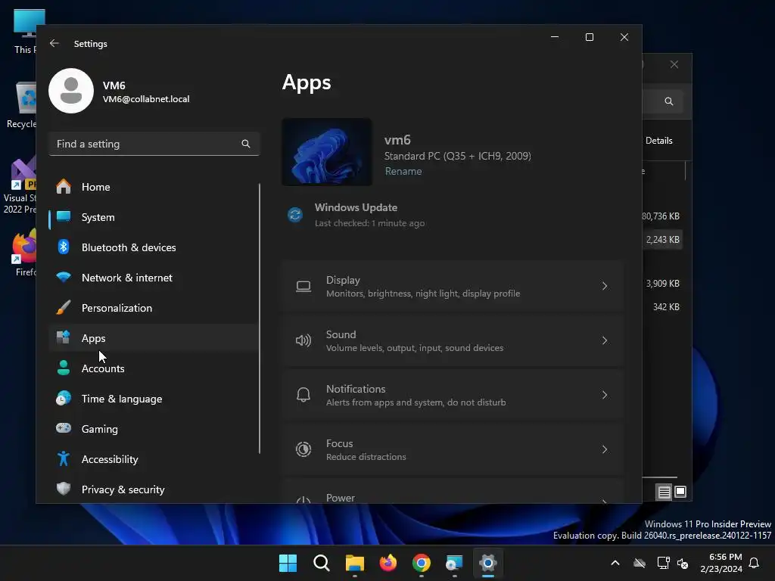Click the Rename link under vm6
Image resolution: width=775 pixels, height=581 pixels.
pyautogui.click(x=403, y=172)
